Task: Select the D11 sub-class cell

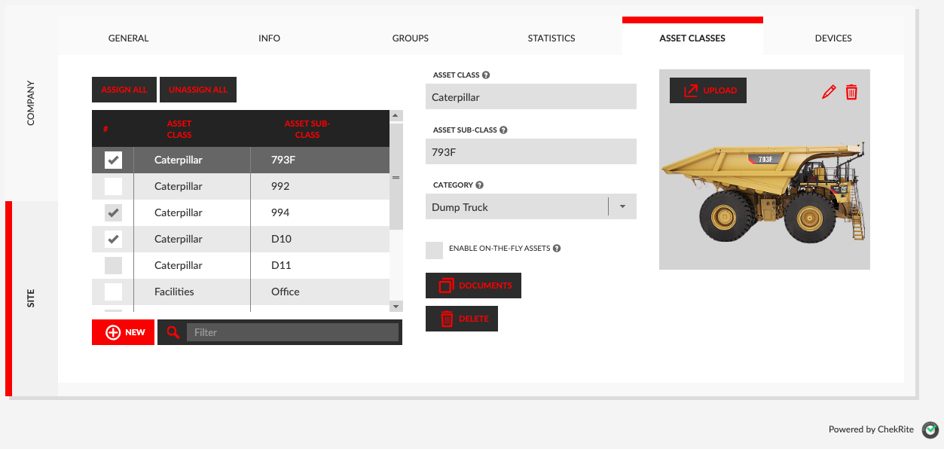Action: point(320,265)
